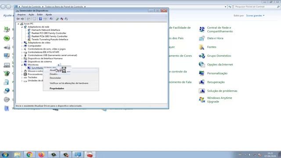
Task: Open Data e Hora in Control Panel
Action: tap(215, 38)
